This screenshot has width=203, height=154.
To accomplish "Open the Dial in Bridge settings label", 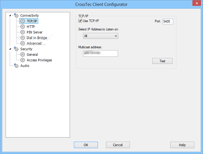I will point(37,38).
